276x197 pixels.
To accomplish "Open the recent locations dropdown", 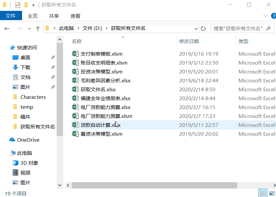I will [x=29, y=29].
